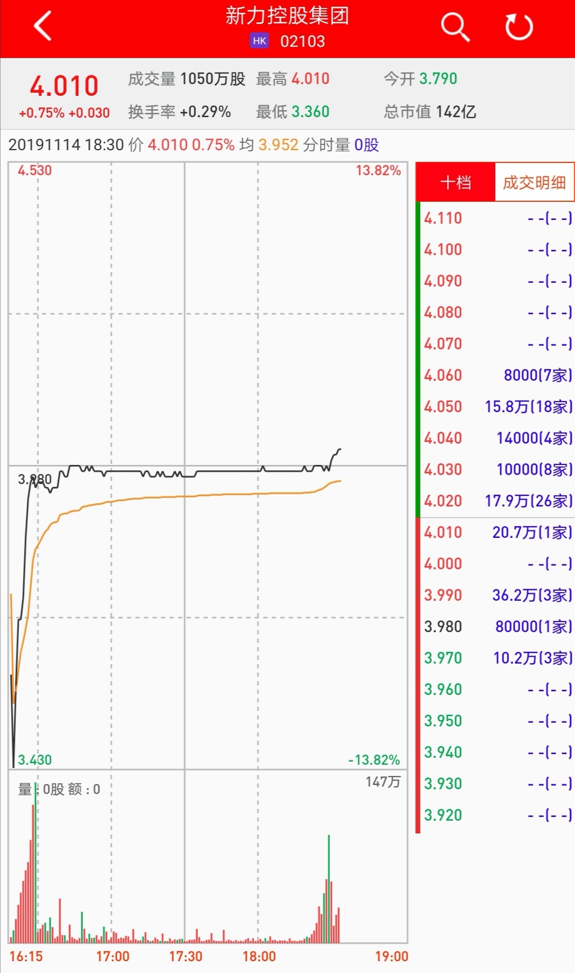Tap the 3.430 lower price label
Image resolution: width=575 pixels, height=973 pixels.
(x=35, y=760)
